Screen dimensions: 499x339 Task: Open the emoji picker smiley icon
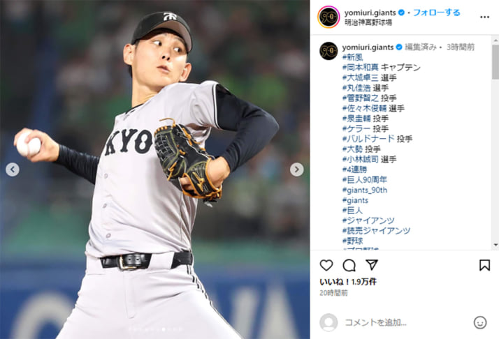click(x=480, y=322)
